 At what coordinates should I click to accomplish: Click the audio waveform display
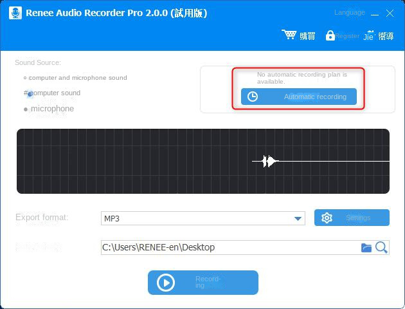click(x=203, y=161)
